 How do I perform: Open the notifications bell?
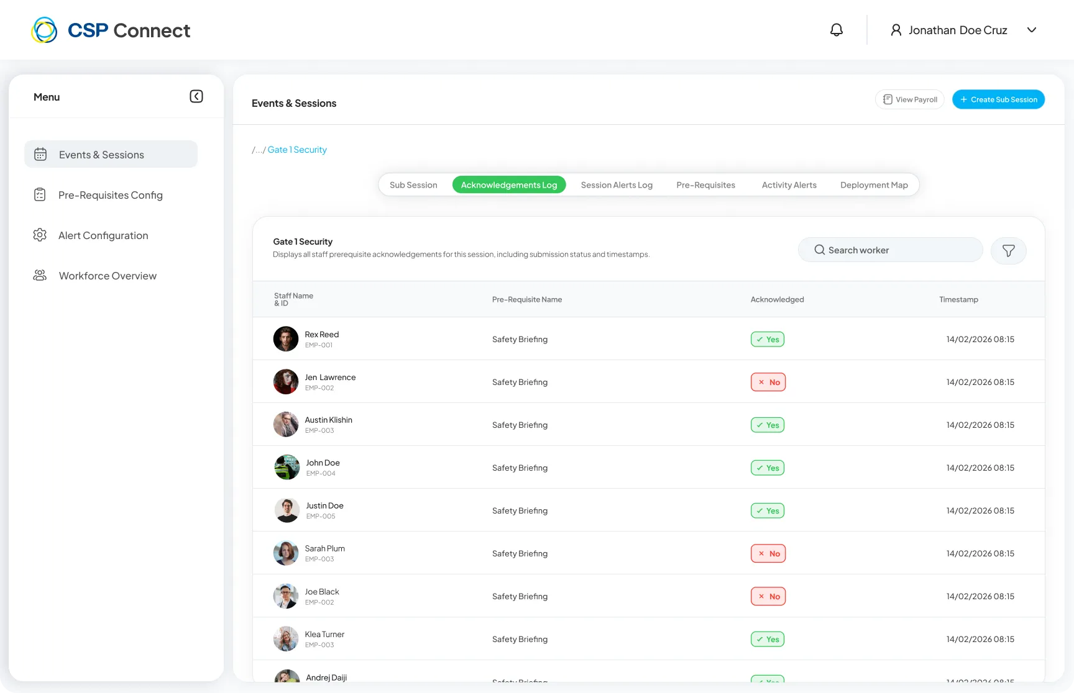[x=837, y=30]
